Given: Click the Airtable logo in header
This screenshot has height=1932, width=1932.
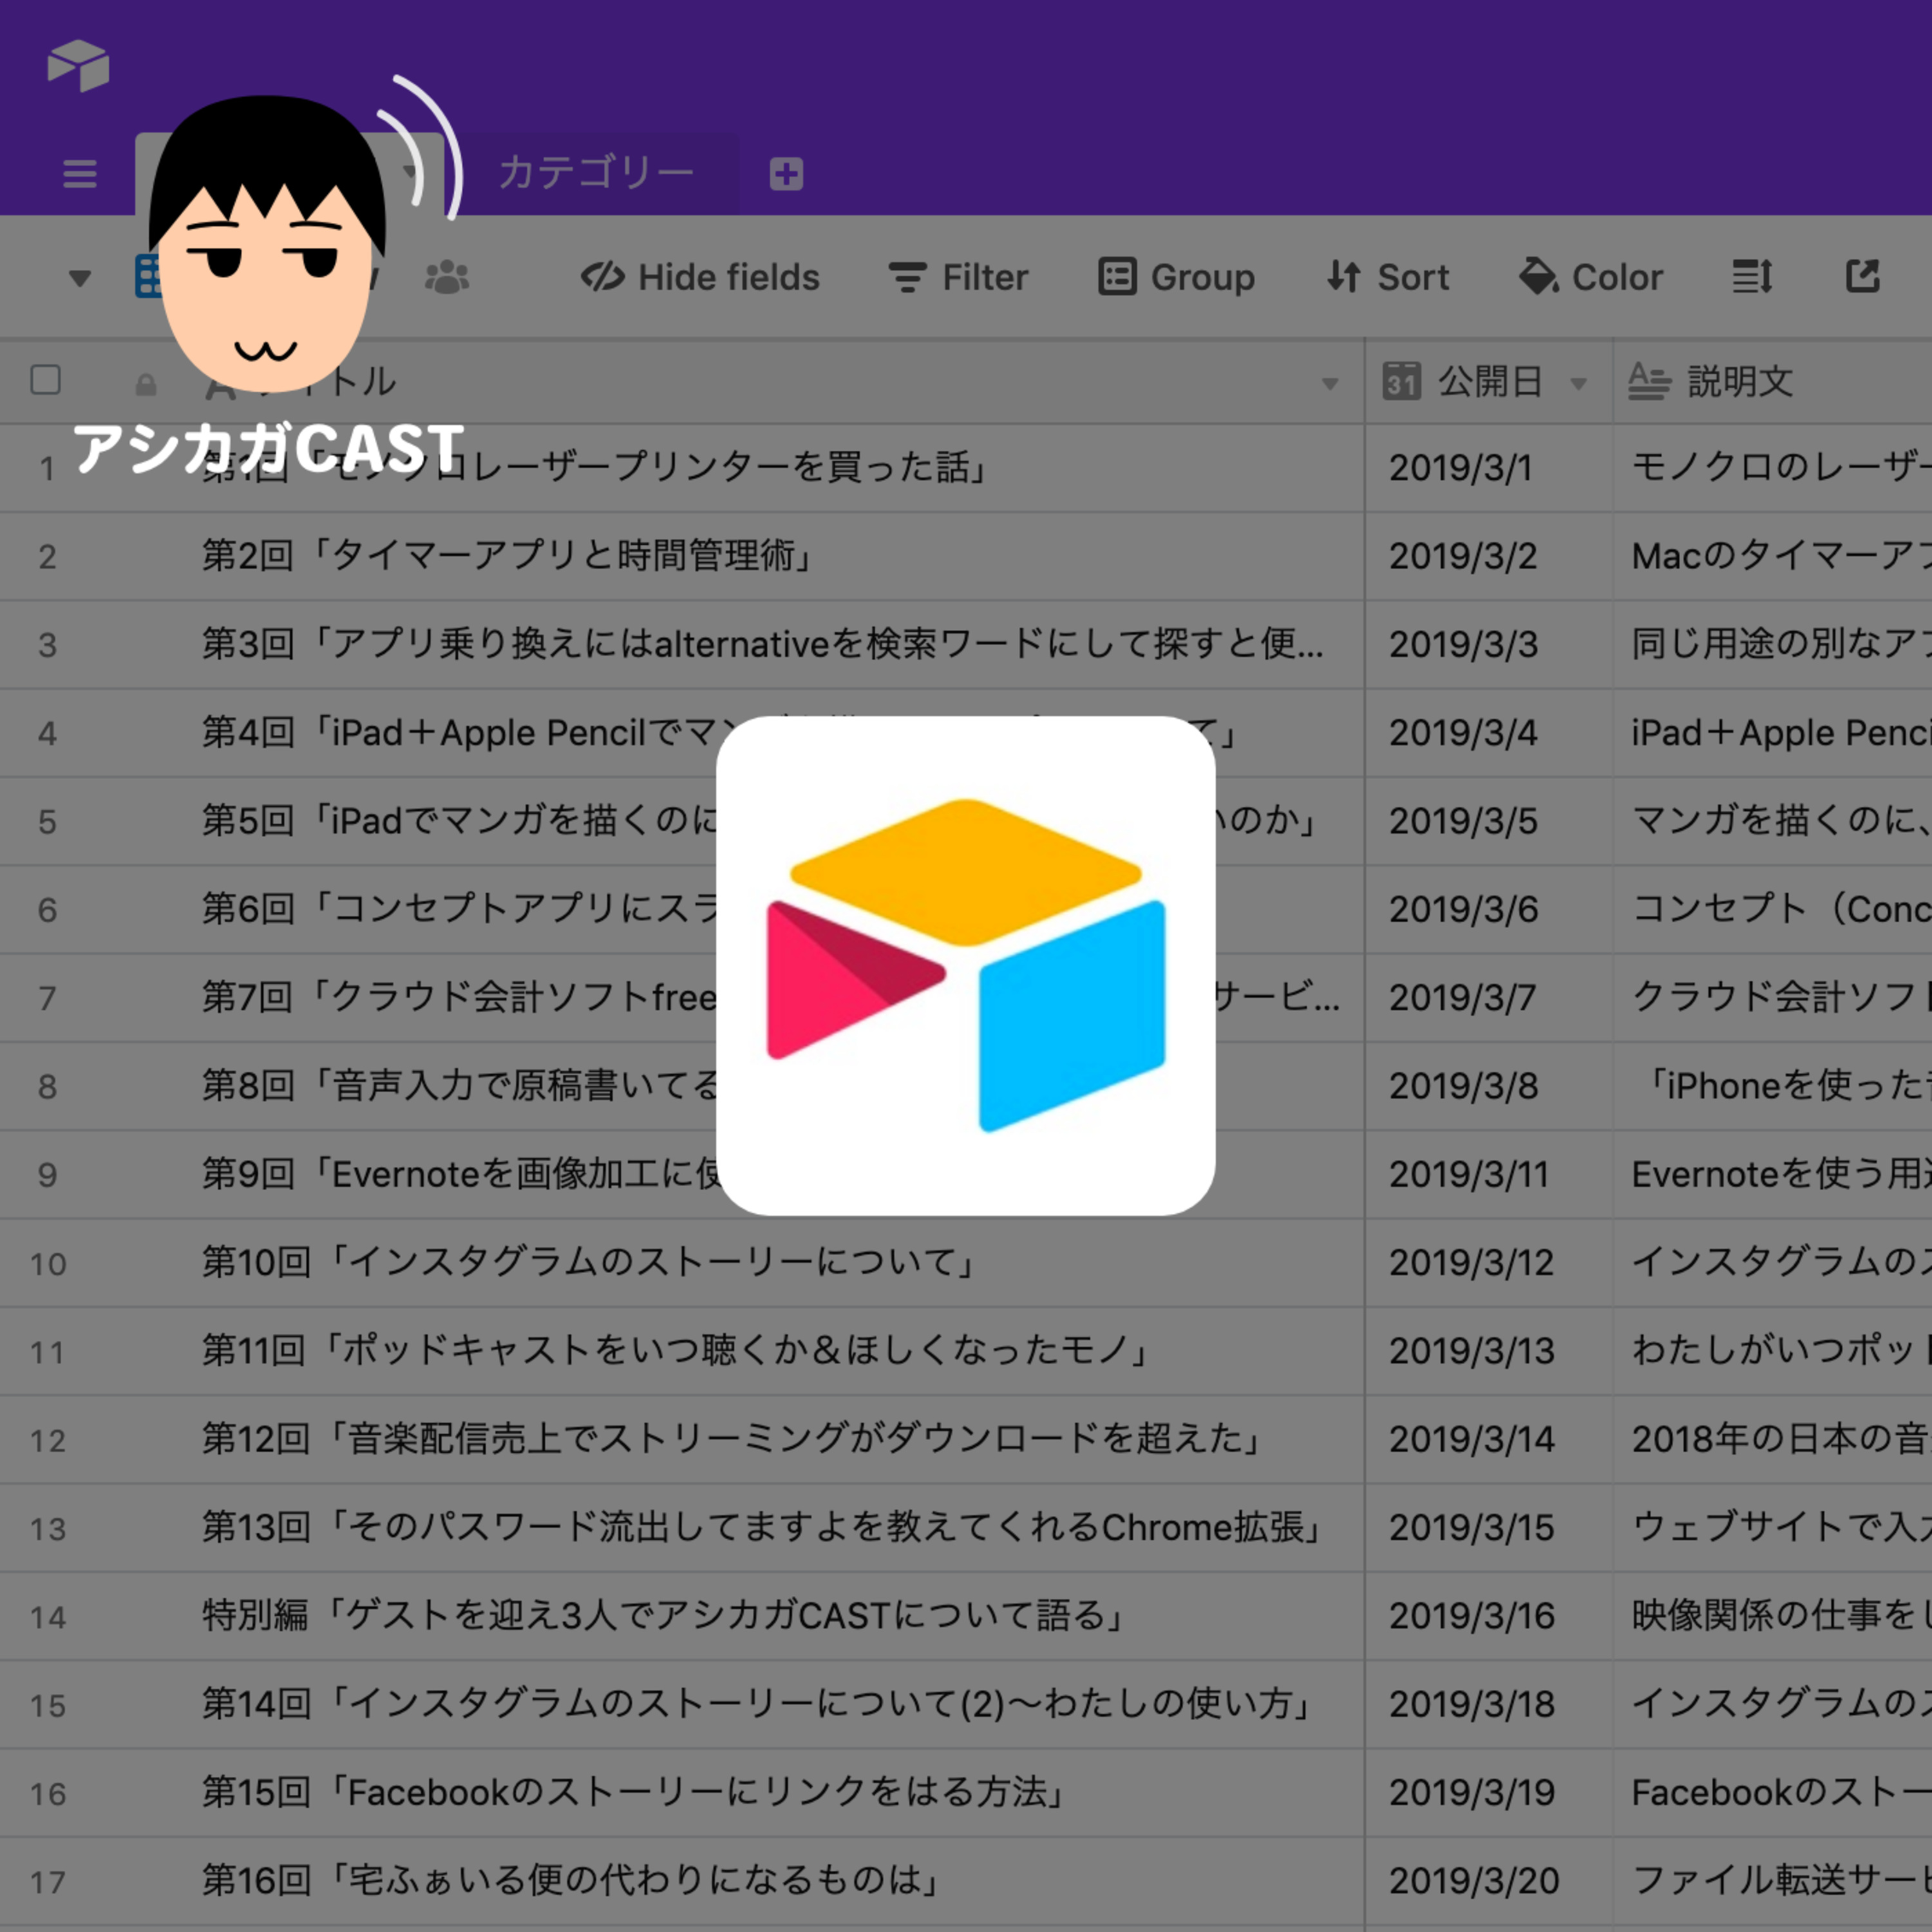Looking at the screenshot, I should [x=78, y=66].
